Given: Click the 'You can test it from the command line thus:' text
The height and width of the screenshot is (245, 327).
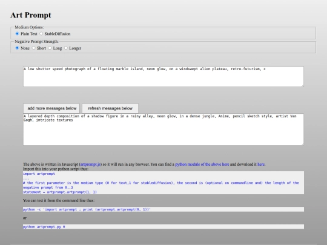Looking at the screenshot, I should [59, 200].
